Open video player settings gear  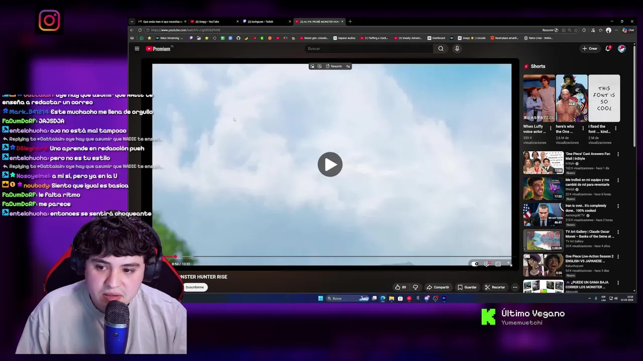click(x=486, y=264)
